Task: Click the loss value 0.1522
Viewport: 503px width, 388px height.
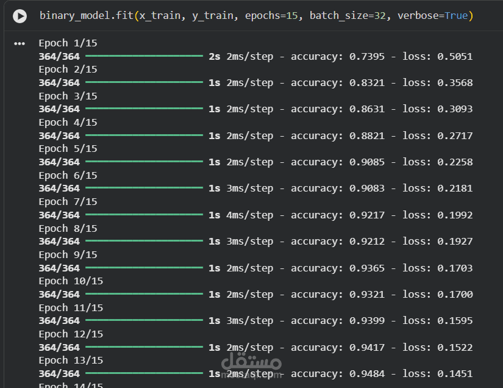Action: coord(455,347)
